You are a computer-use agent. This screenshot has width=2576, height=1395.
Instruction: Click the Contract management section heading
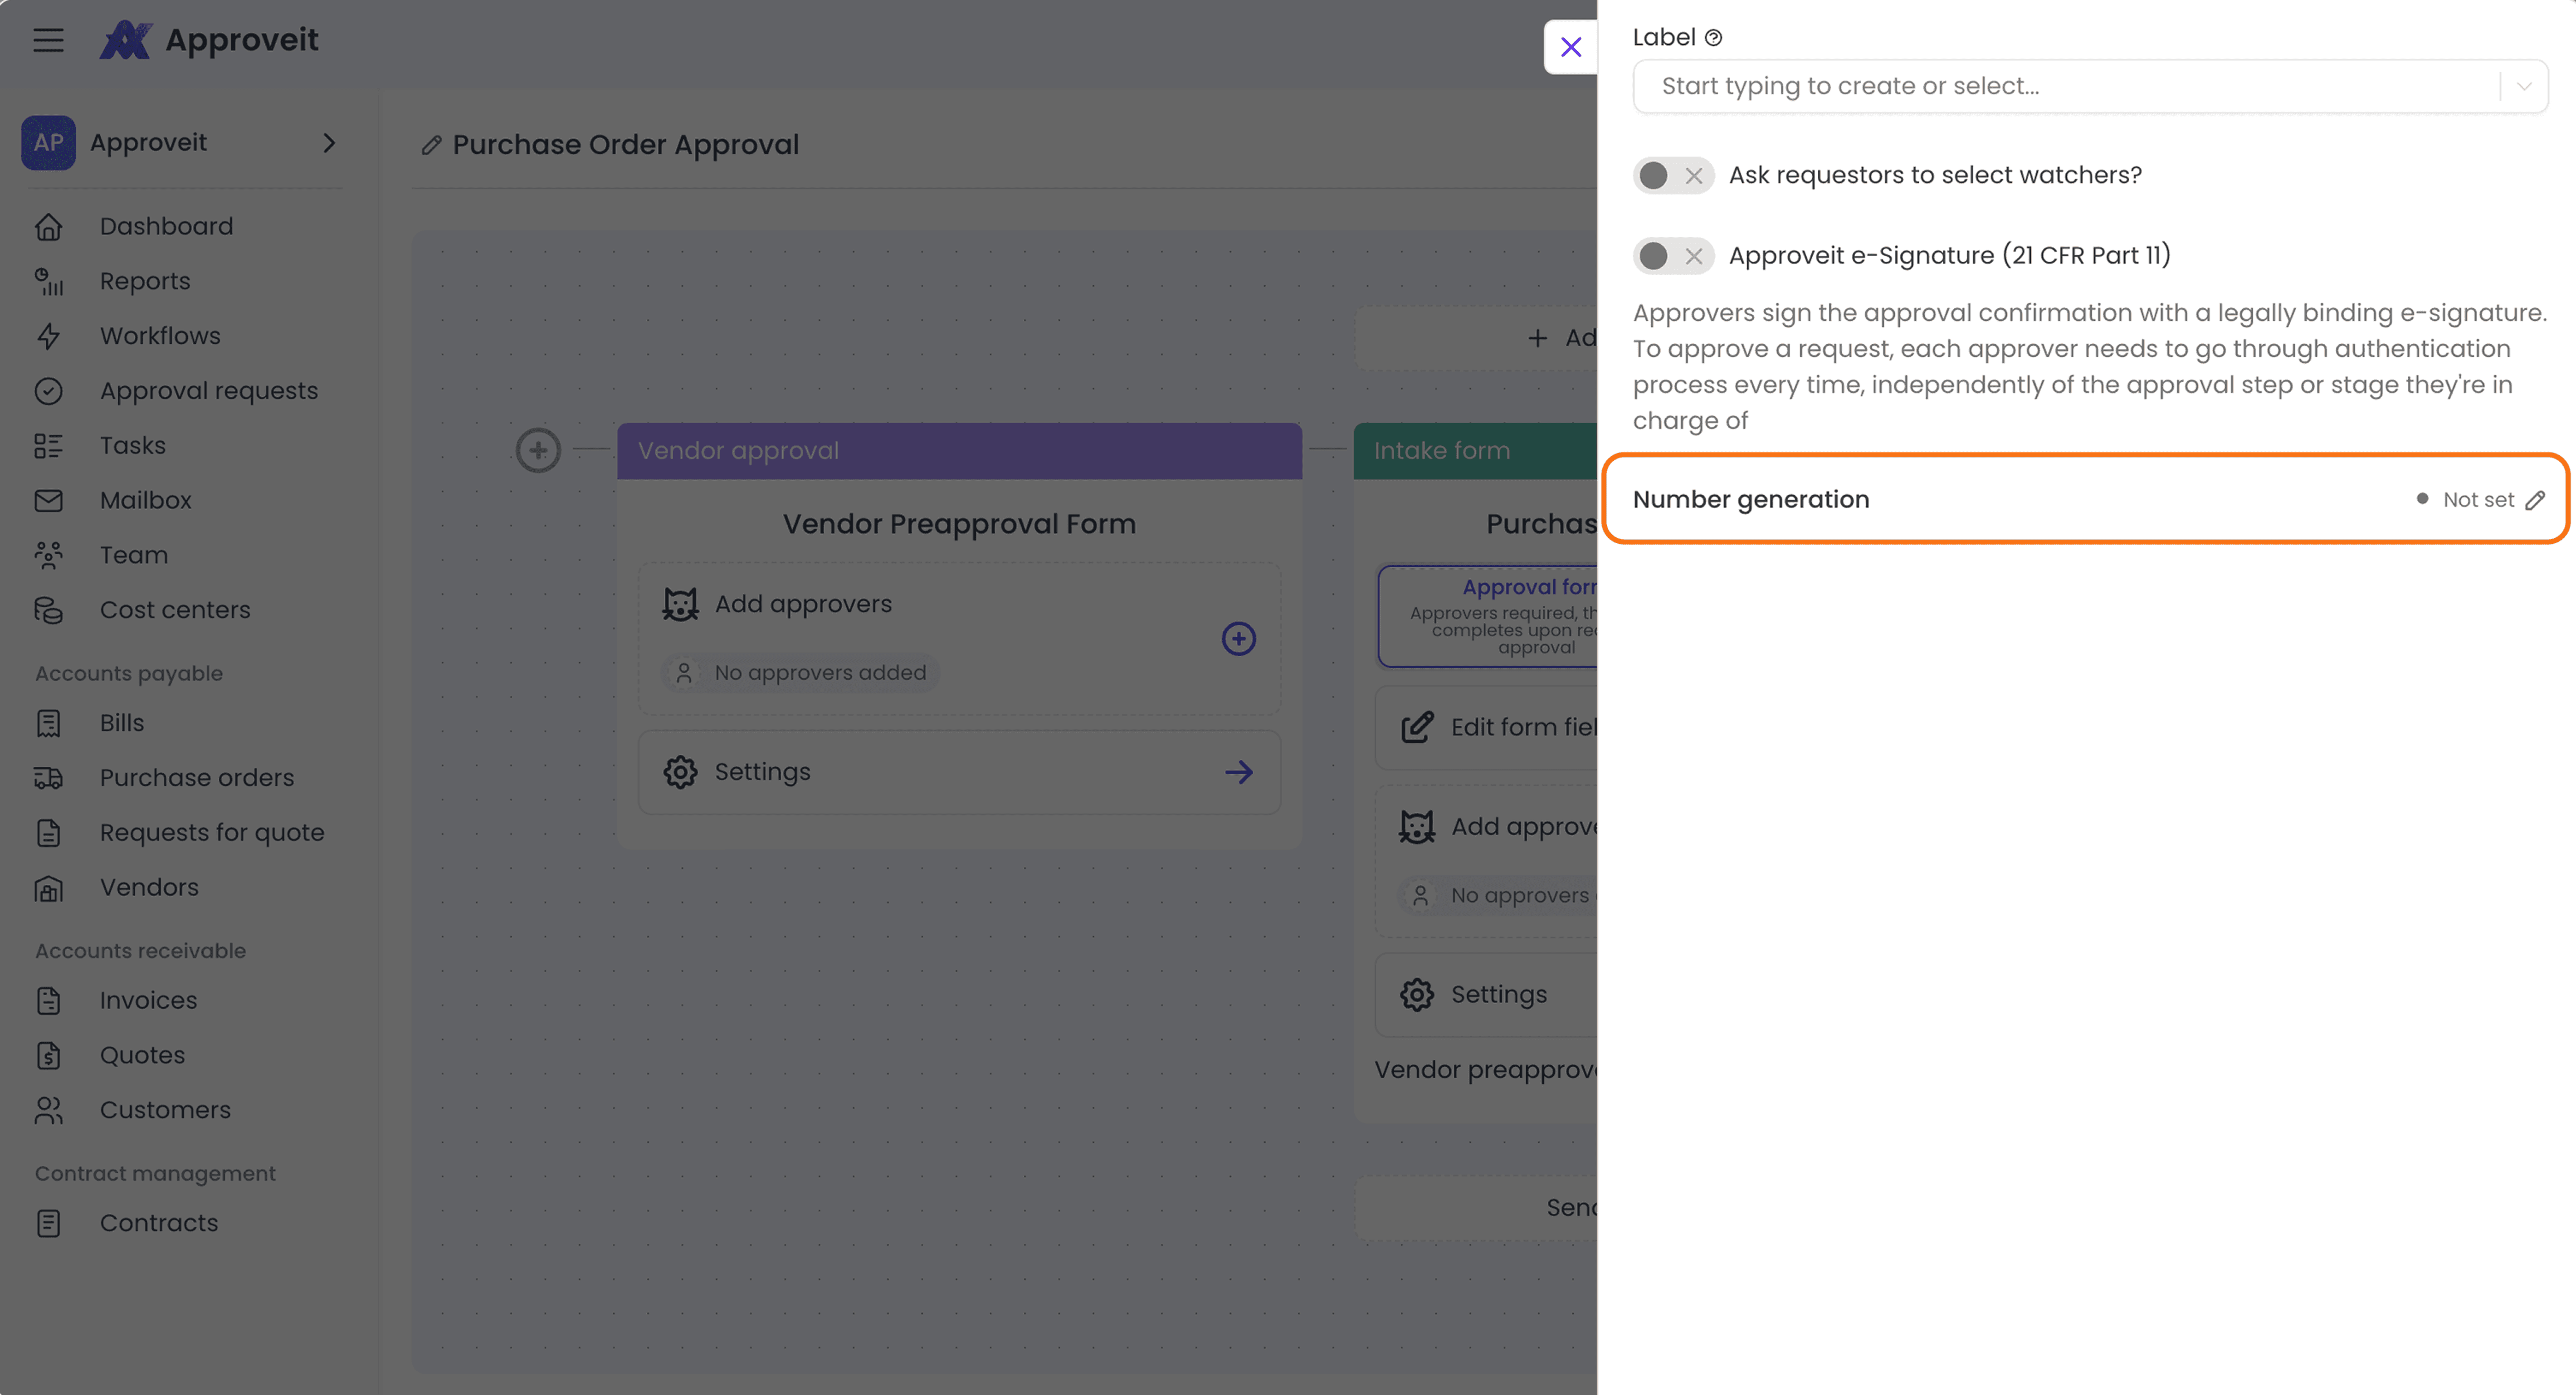tap(155, 1174)
